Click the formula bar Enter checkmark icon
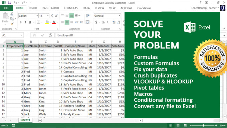 tap(43, 35)
